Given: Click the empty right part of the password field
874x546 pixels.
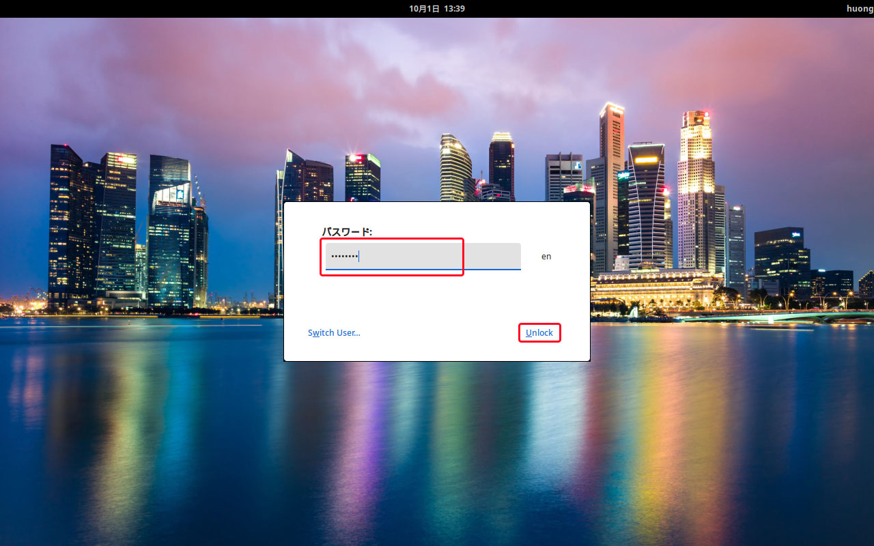Looking at the screenshot, I should (x=492, y=257).
